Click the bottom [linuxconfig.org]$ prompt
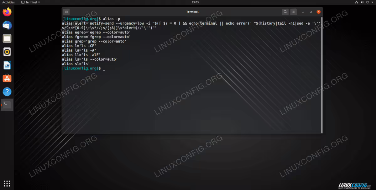This screenshot has height=190, width=376. [81, 68]
